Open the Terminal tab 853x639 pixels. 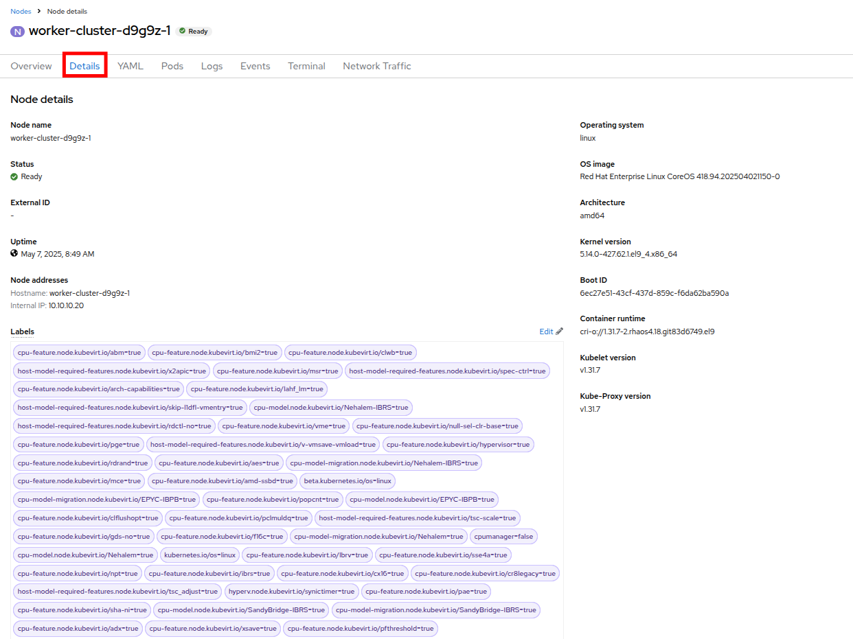pos(306,67)
